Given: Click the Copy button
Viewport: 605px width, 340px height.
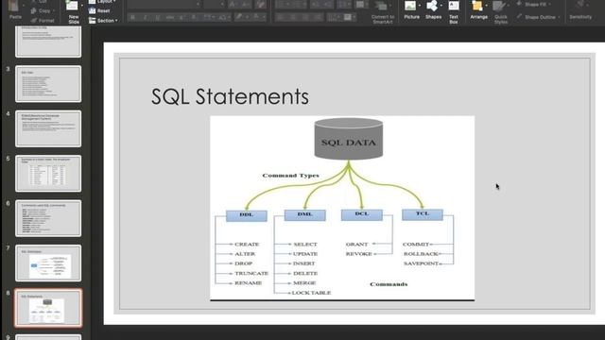Looking at the screenshot, I should (x=41, y=10).
